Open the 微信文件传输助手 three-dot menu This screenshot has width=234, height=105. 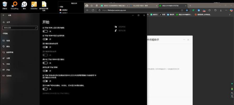184,40
